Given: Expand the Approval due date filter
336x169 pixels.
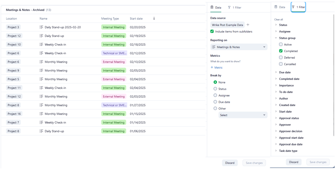Looking at the screenshot, I should point(276,144).
